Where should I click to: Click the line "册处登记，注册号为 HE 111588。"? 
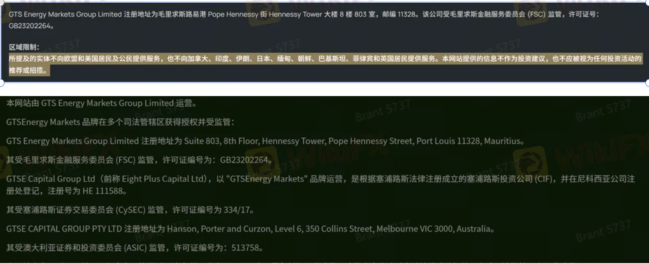(x=67, y=191)
